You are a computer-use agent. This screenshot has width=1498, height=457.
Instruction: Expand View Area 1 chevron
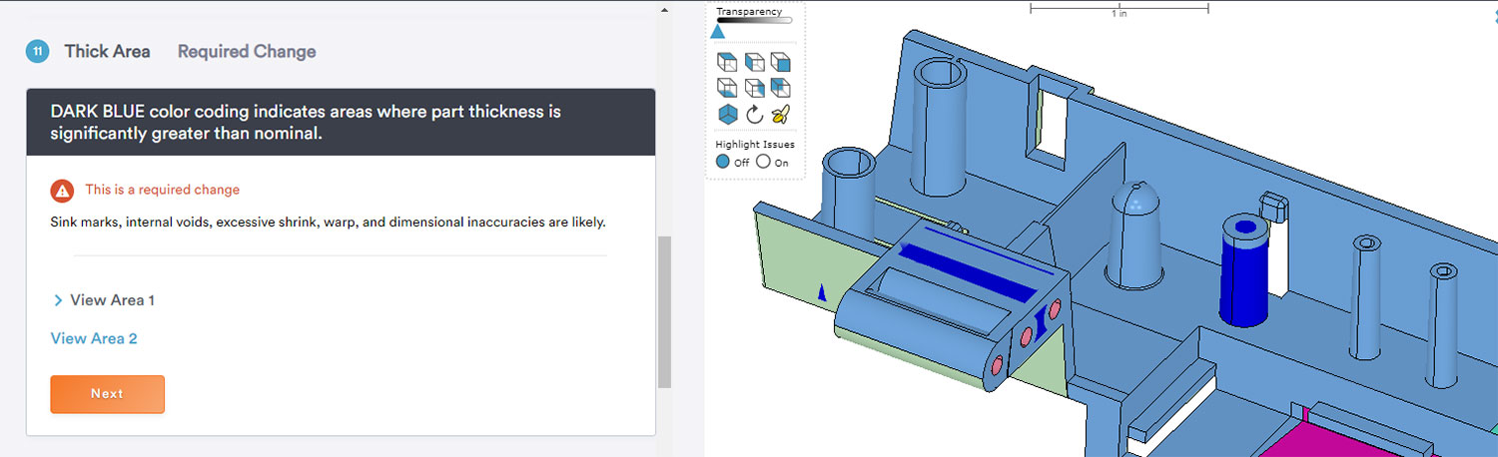pos(58,300)
